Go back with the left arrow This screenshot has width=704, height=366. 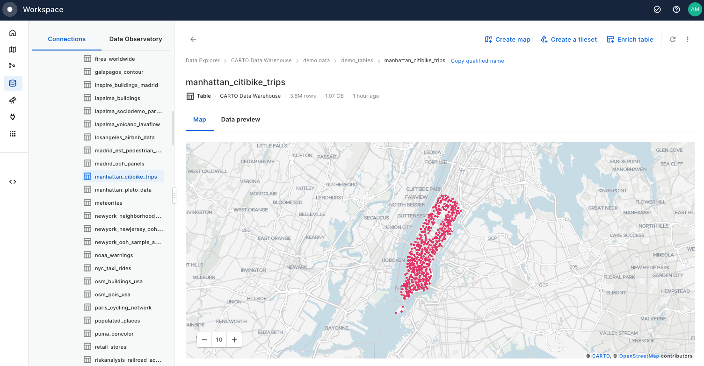[193, 39]
